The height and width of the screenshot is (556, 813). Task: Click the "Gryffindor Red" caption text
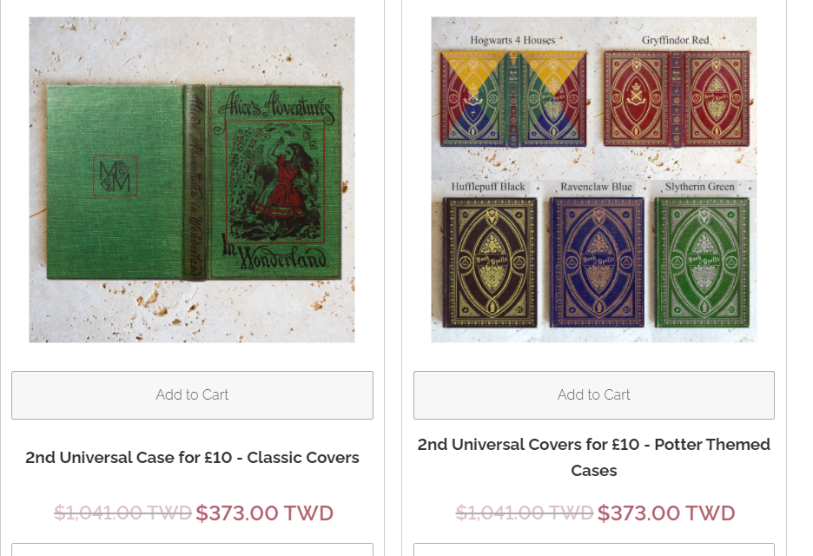pos(675,40)
